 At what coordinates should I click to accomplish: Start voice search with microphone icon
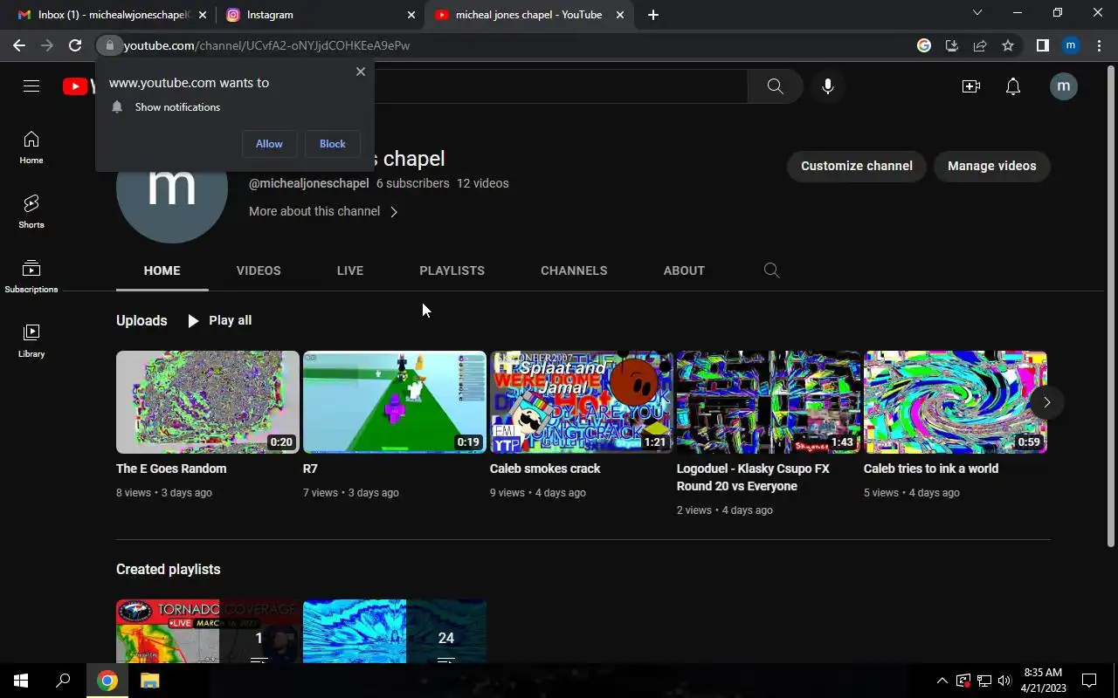tap(828, 86)
